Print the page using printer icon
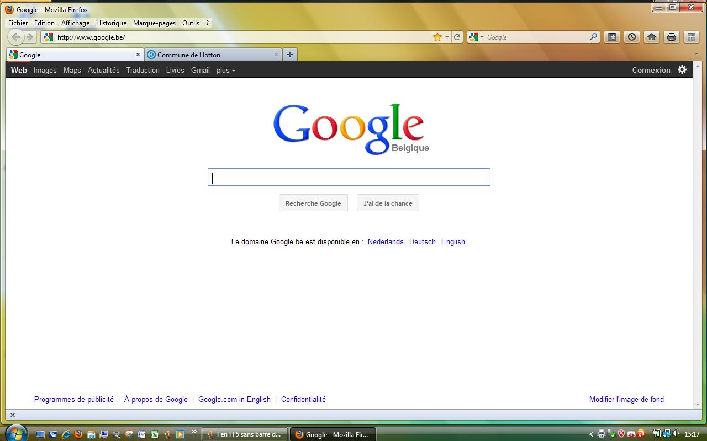Screen dimensions: 707x441 671,37
